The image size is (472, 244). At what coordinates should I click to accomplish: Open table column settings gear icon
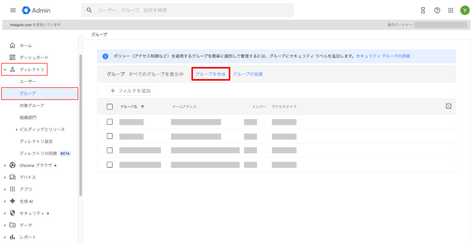click(x=448, y=106)
